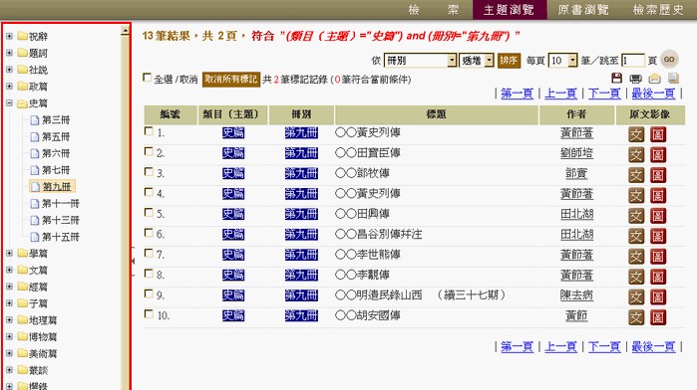Image resolution: width=697 pixels, height=390 pixels.
Task: Open full text 文 icon for 昌谷別傳并注
Action: 636,236
